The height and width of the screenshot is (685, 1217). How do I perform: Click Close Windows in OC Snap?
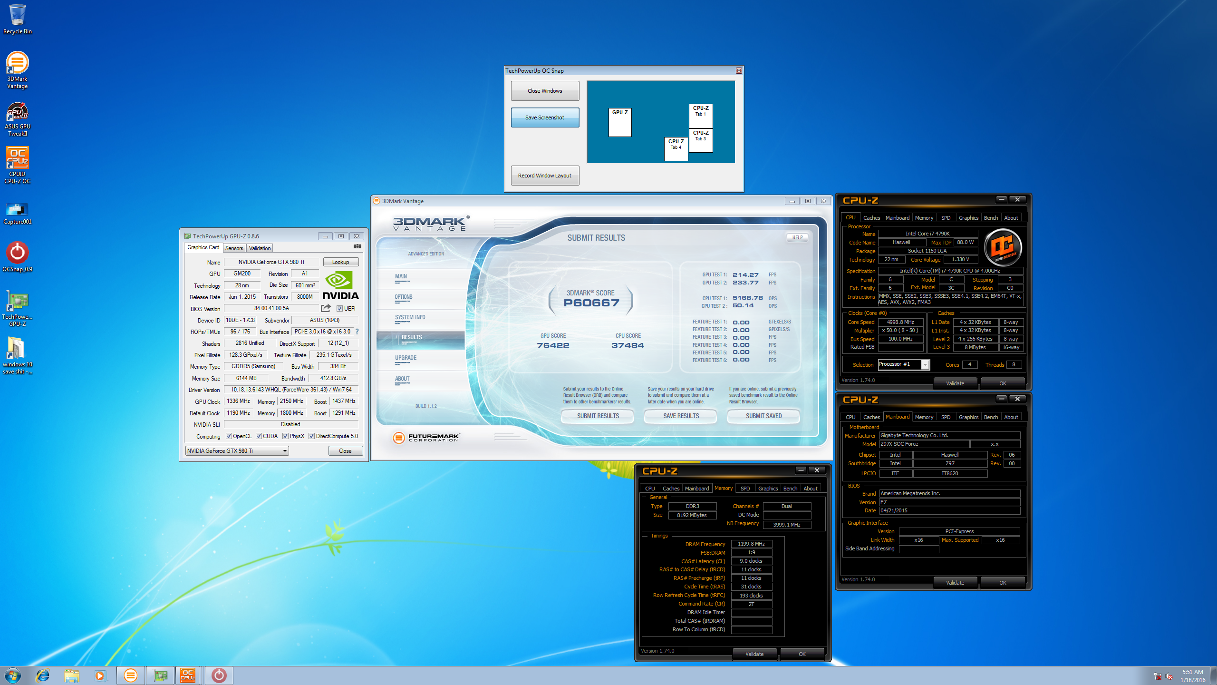click(x=545, y=91)
